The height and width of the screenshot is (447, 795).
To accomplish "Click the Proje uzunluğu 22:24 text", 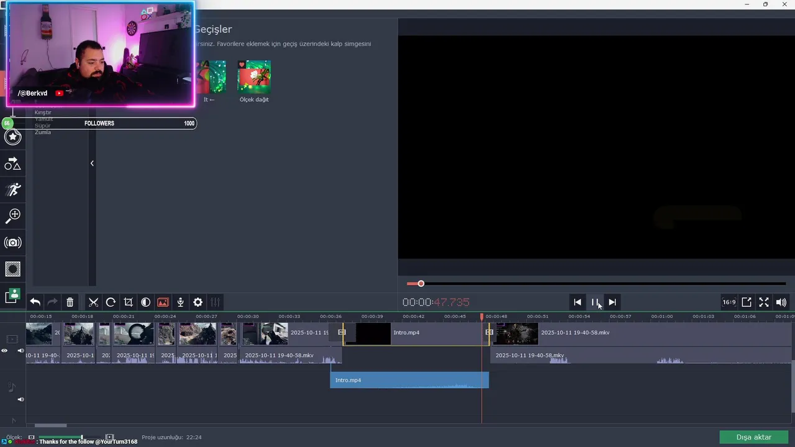I will click(171, 437).
